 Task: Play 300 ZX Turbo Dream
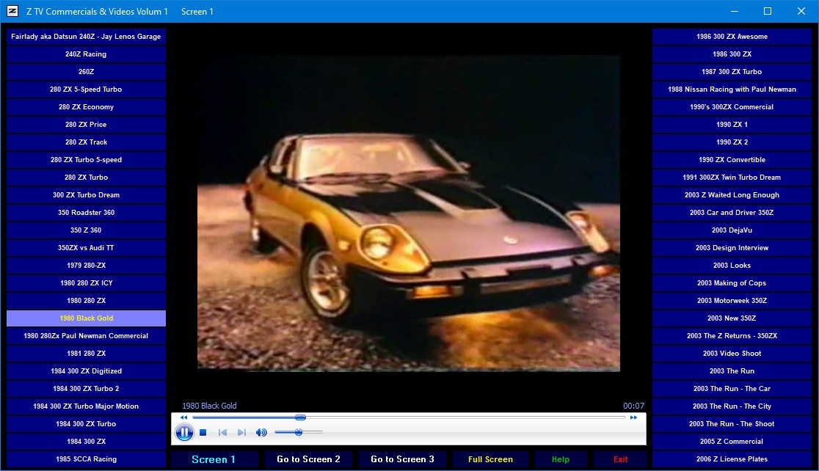86,194
